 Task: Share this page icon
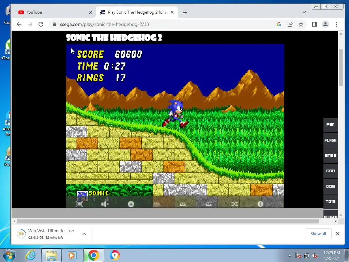290,24
